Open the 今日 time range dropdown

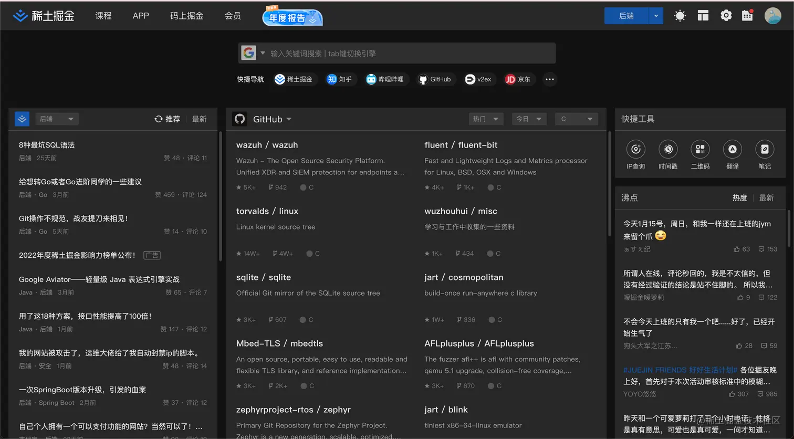pyautogui.click(x=529, y=119)
